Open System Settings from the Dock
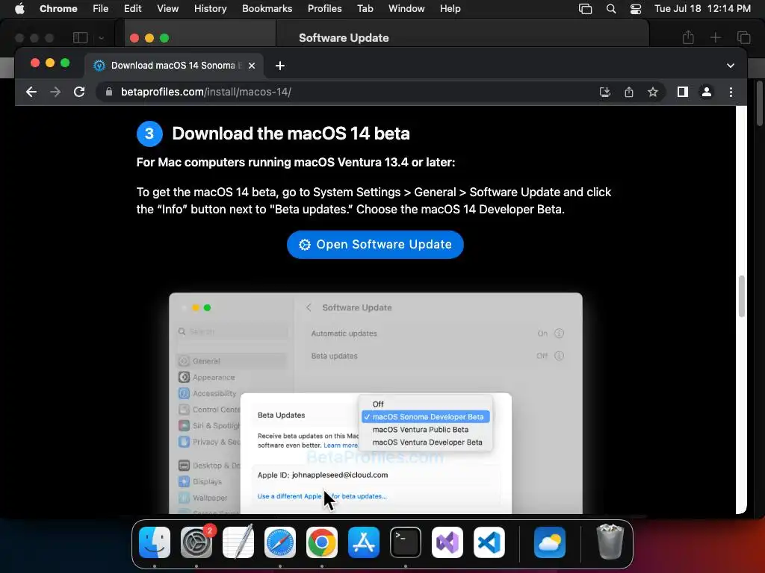765x573 pixels. tap(196, 542)
